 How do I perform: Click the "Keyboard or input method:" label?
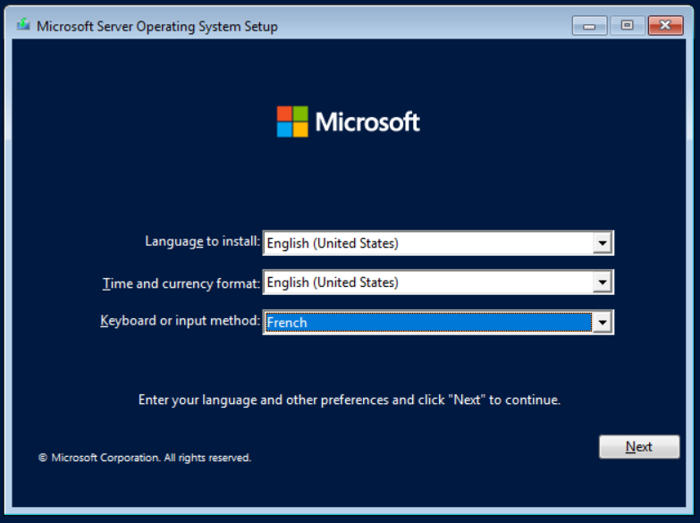coord(180,321)
